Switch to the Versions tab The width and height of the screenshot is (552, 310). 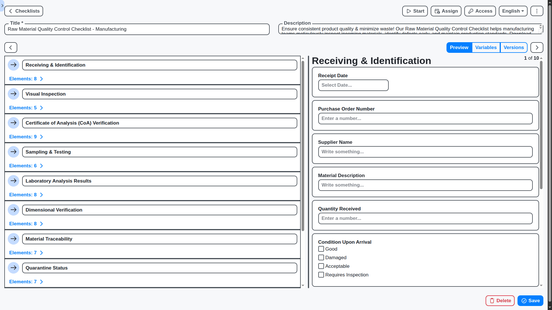coord(514,47)
